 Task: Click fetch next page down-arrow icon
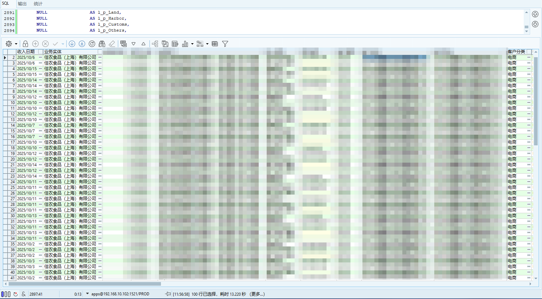[72, 44]
